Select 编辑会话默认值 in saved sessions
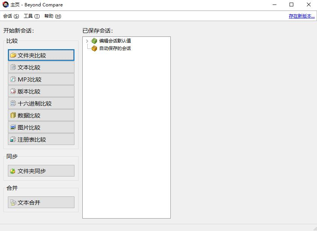Image resolution: width=317 pixels, height=231 pixels. click(x=115, y=41)
